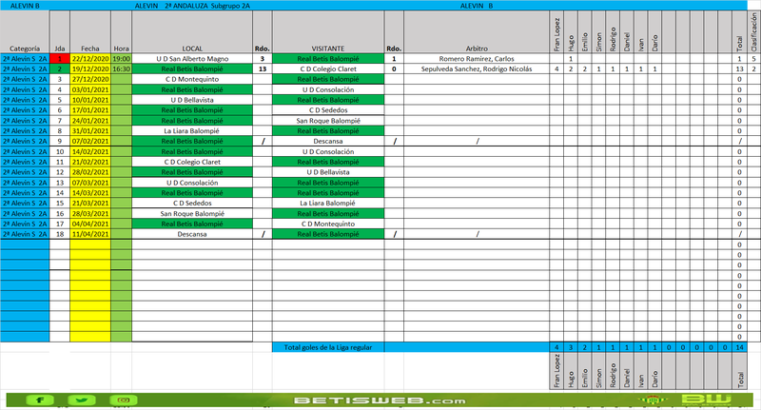The width and height of the screenshot is (761, 410).
Task: Click Descansa visitor cell in matchday 9
Action: click(x=328, y=141)
